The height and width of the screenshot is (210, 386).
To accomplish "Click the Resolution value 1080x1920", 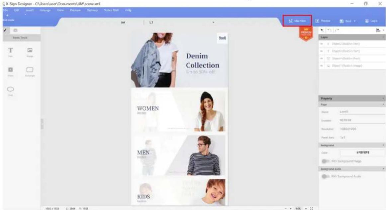I will point(348,129).
